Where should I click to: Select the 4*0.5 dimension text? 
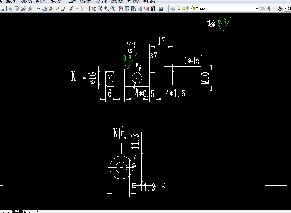tap(145, 94)
